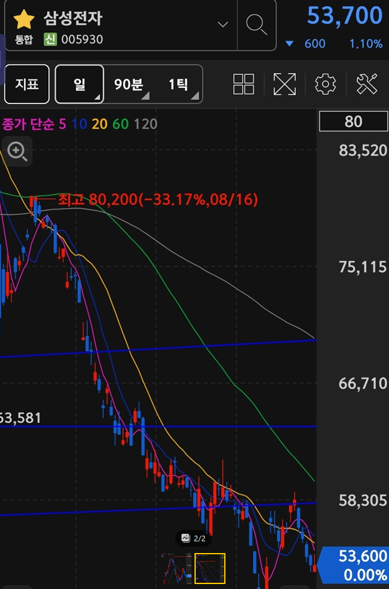
Task: Click the 최고 80,200 high price annotation
Action: 158,200
